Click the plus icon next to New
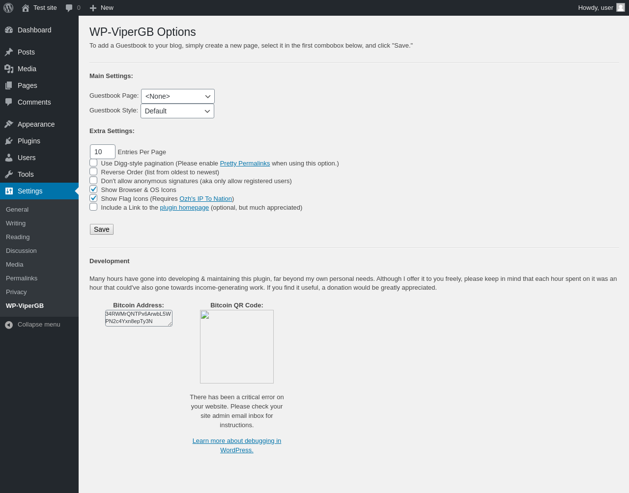Image resolution: width=629 pixels, height=493 pixels. [93, 8]
